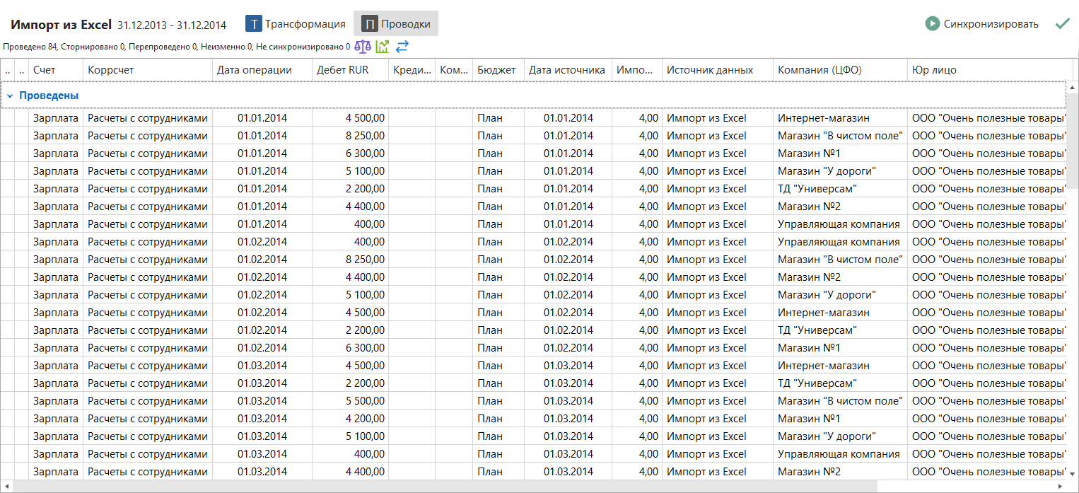Sort by the Дебет RUR column header
The image size is (1079, 493).
click(x=342, y=70)
